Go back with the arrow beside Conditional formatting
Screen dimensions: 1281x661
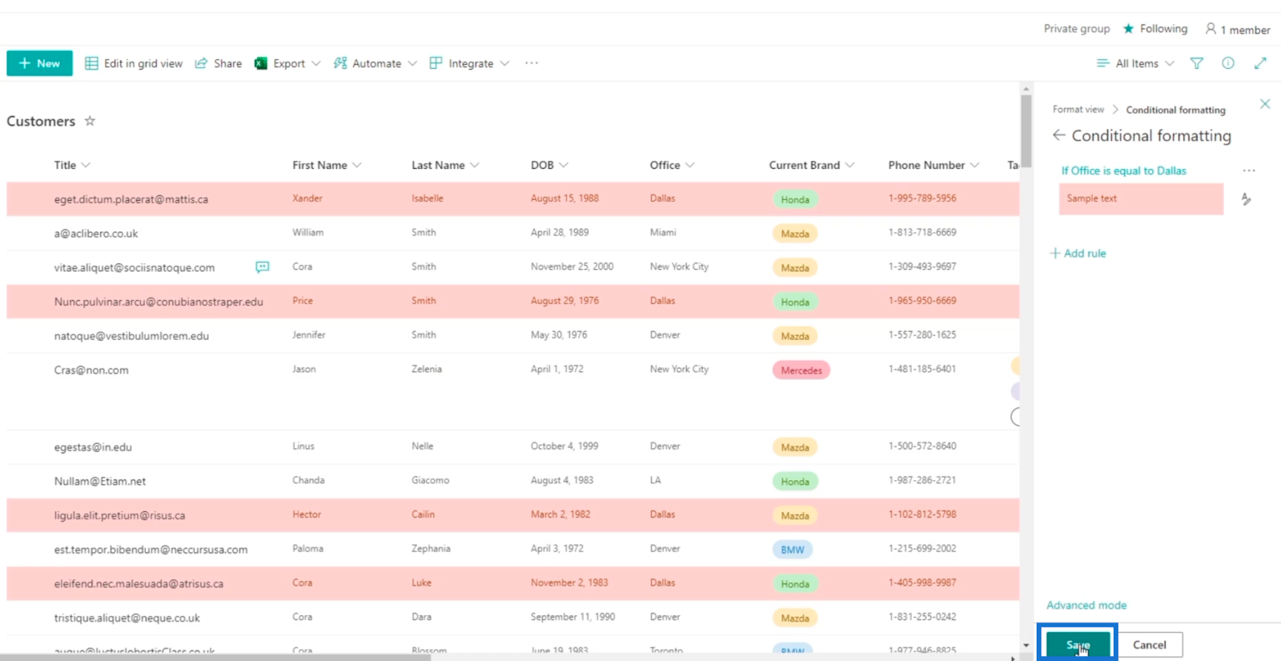click(x=1058, y=135)
